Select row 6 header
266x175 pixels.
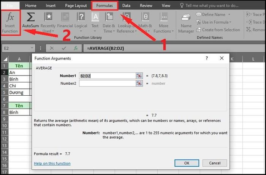[5, 99]
